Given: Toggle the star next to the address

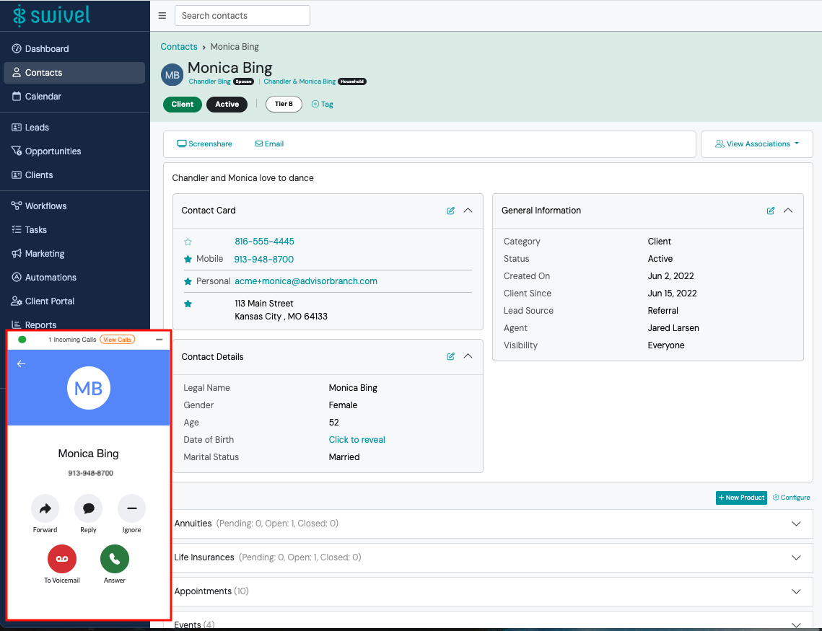Looking at the screenshot, I should click(188, 304).
